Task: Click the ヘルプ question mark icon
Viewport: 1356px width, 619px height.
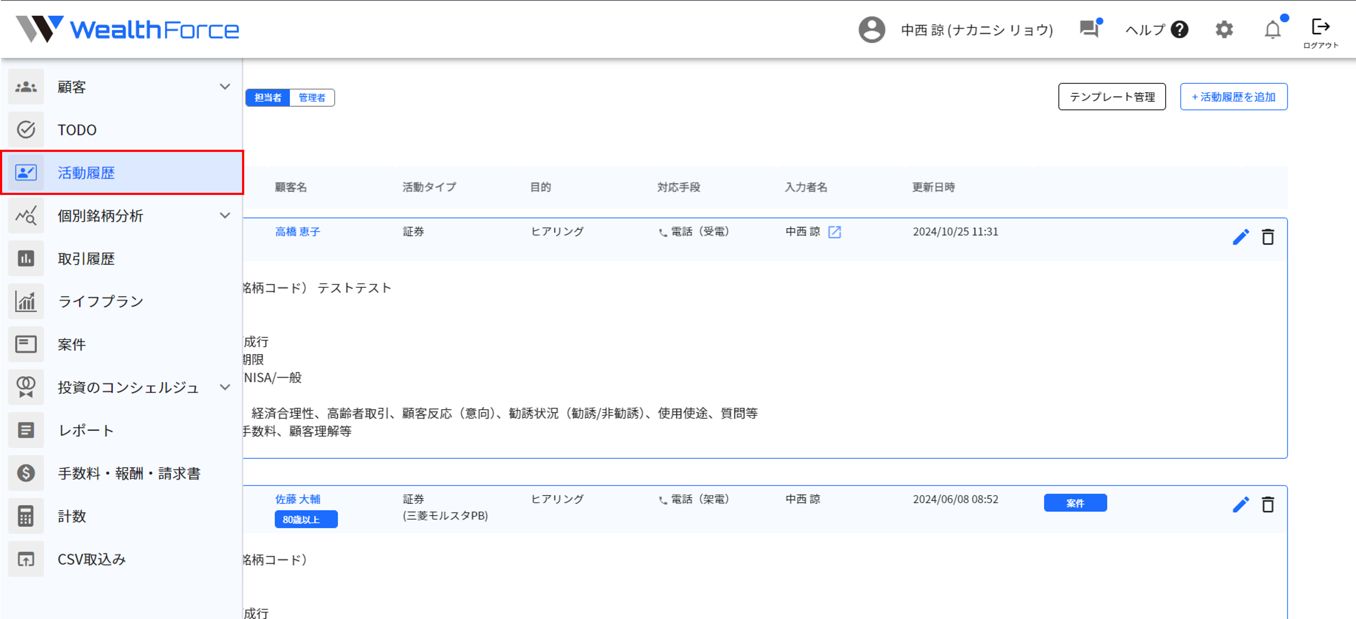Action: pos(1180,30)
